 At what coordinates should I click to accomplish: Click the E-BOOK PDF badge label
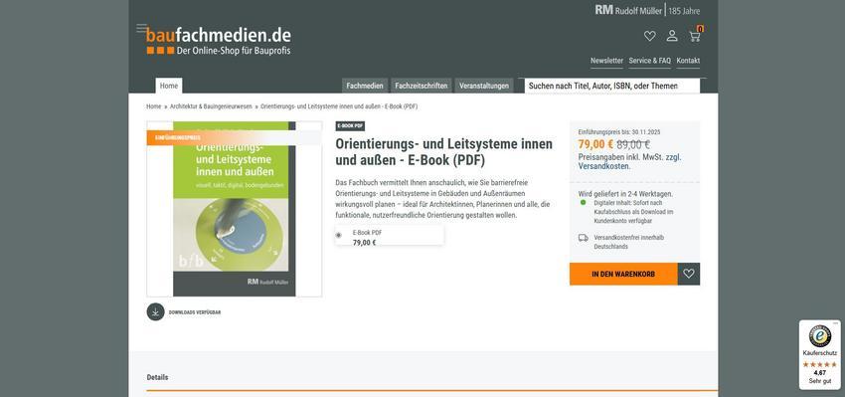click(x=350, y=125)
